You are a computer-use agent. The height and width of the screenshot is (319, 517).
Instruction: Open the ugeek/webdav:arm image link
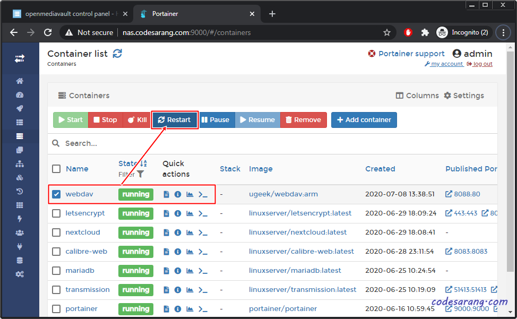(283, 194)
